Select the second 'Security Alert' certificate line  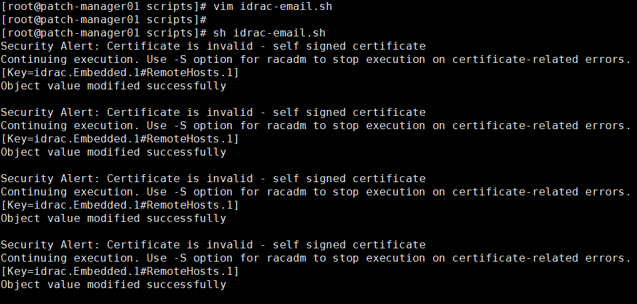pos(213,113)
